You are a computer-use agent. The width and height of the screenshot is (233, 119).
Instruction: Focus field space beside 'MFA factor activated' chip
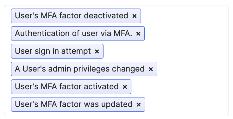pyautogui.click(x=180, y=87)
